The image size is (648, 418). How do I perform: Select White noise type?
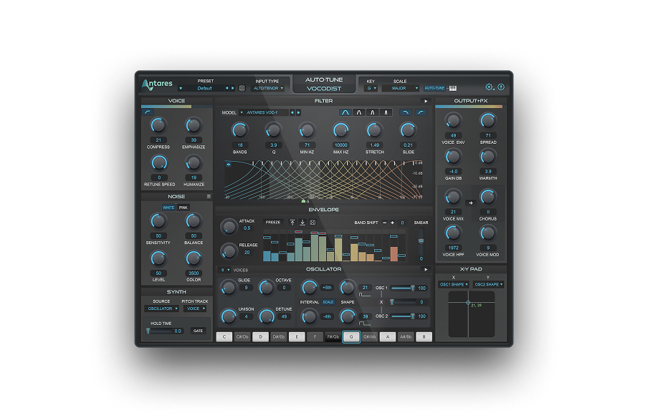pyautogui.click(x=168, y=208)
